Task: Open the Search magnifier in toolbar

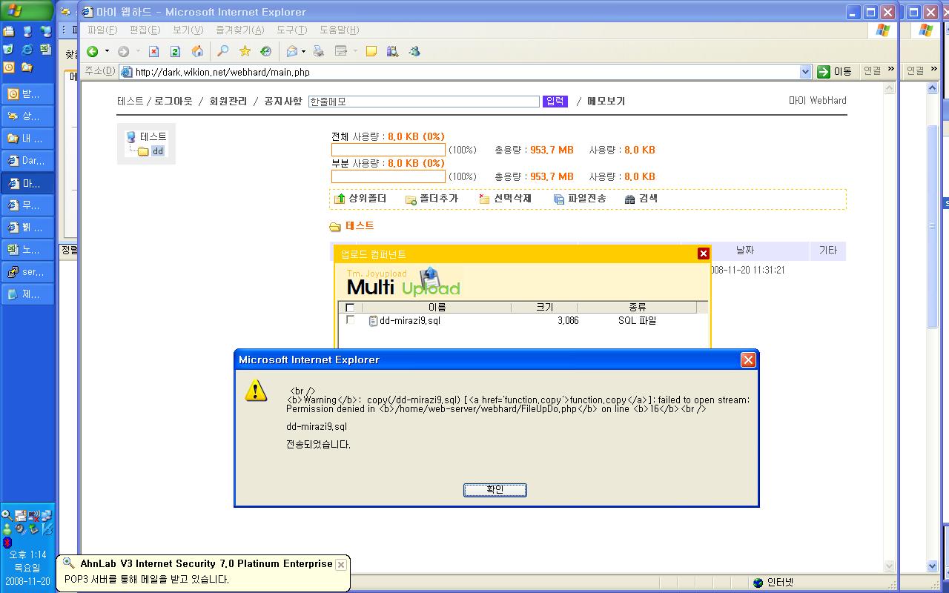Action: pyautogui.click(x=222, y=51)
